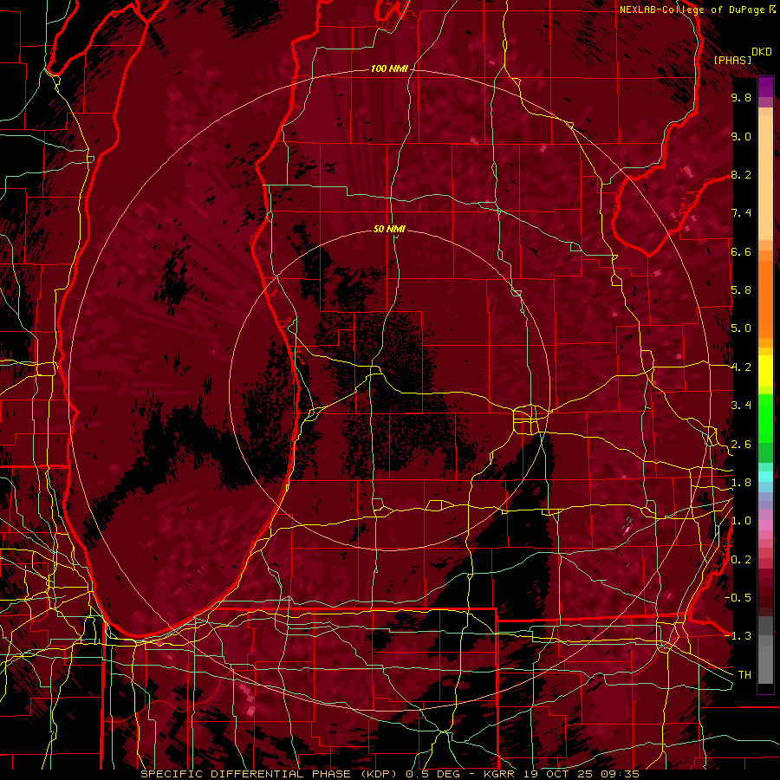The image size is (780, 780).
Task: Click the purple top band of color scale
Action: (765, 87)
